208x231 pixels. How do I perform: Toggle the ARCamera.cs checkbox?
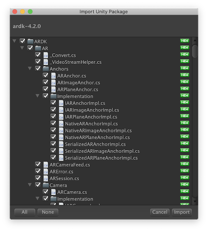click(x=46, y=192)
